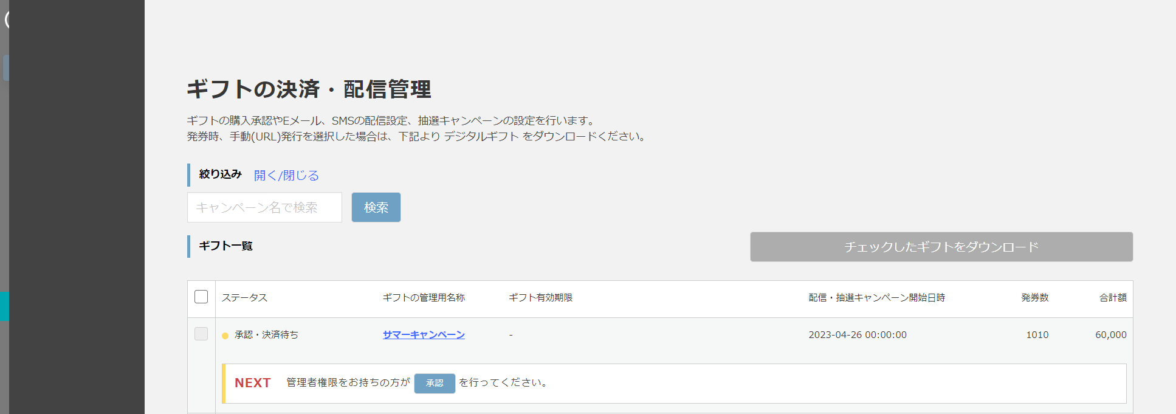Click the 合計額 column header

point(1113,297)
